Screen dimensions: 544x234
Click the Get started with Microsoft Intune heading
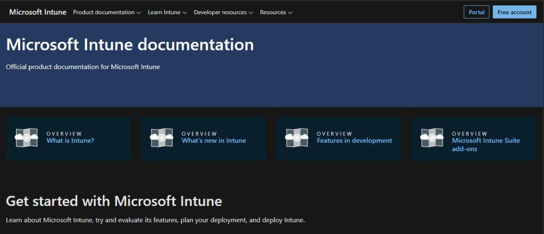[x=114, y=201]
